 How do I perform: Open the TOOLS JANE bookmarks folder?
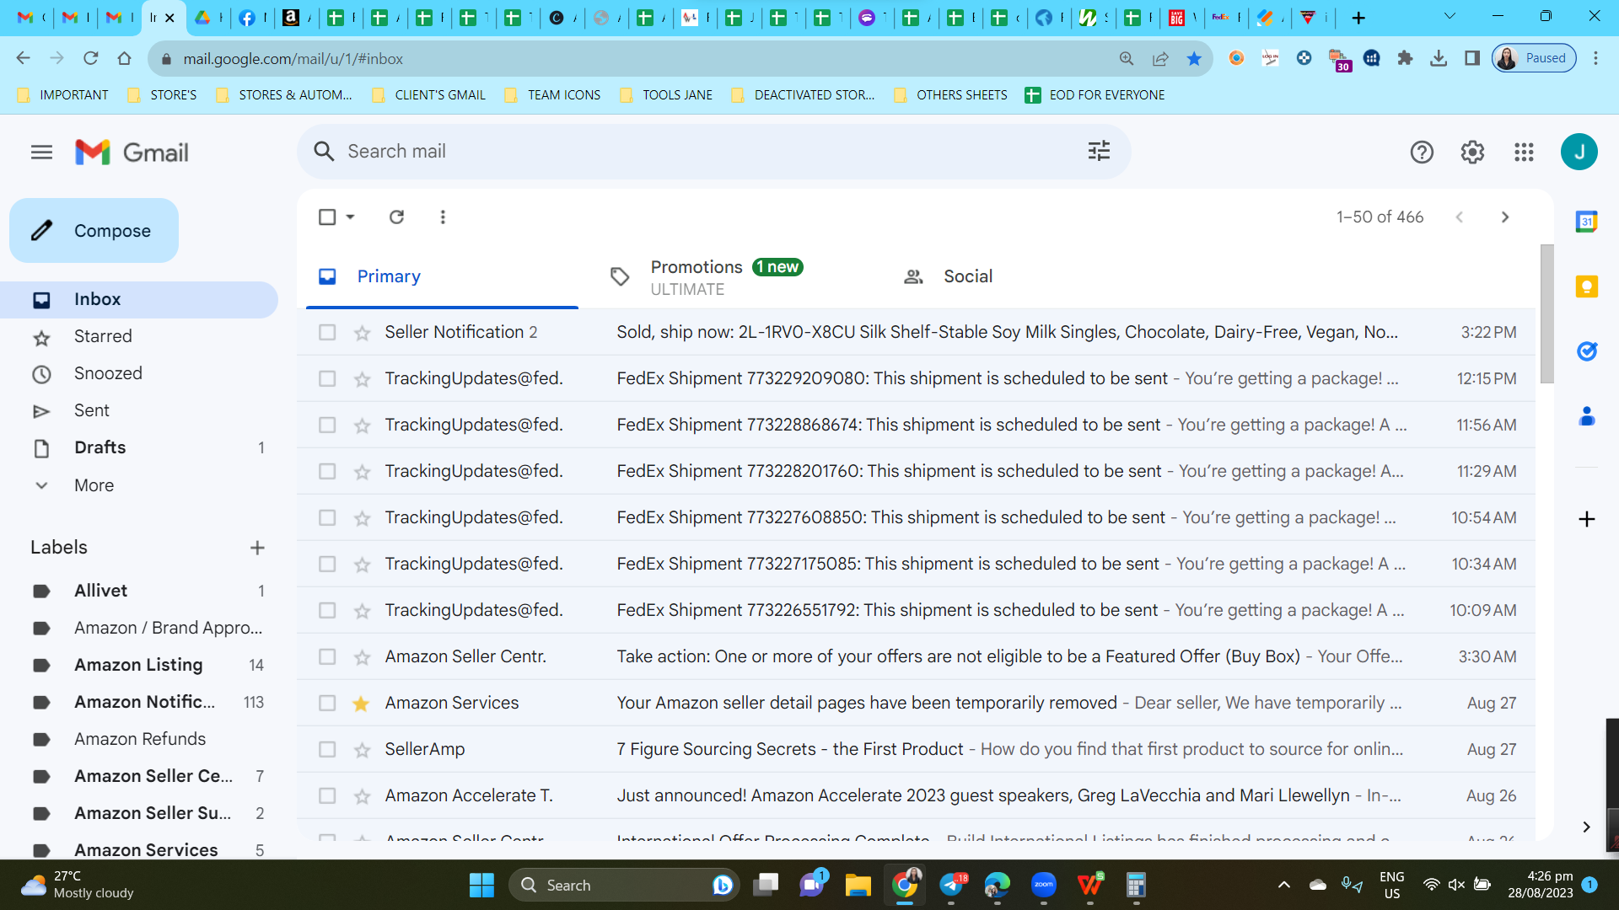pos(667,95)
